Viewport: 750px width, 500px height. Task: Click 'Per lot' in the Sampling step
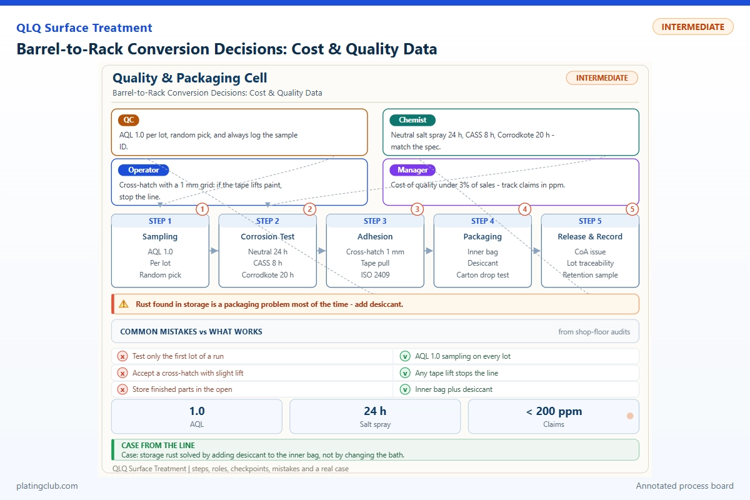click(x=160, y=263)
